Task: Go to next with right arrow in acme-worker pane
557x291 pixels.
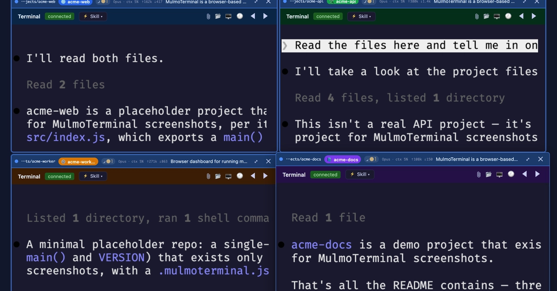Action: [266, 176]
